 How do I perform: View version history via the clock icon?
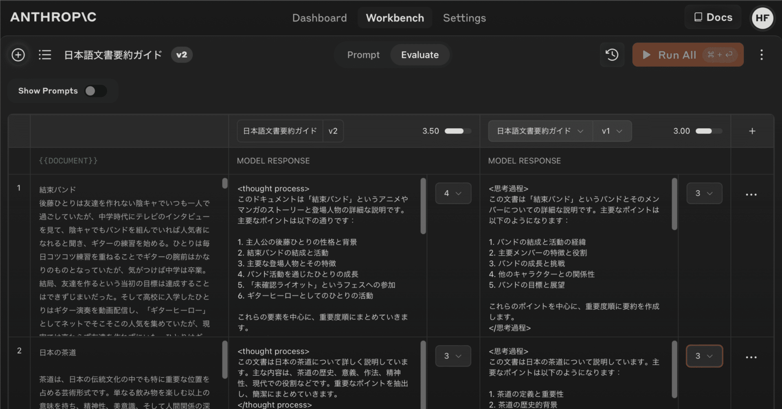point(612,55)
